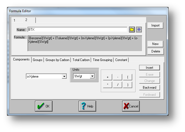
Task: Click the yellow folder icon beside Name
Action: [132, 30]
